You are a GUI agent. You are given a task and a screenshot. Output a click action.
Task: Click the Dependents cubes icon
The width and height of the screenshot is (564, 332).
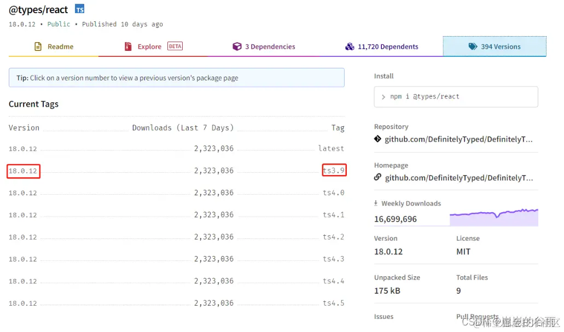pyautogui.click(x=350, y=46)
